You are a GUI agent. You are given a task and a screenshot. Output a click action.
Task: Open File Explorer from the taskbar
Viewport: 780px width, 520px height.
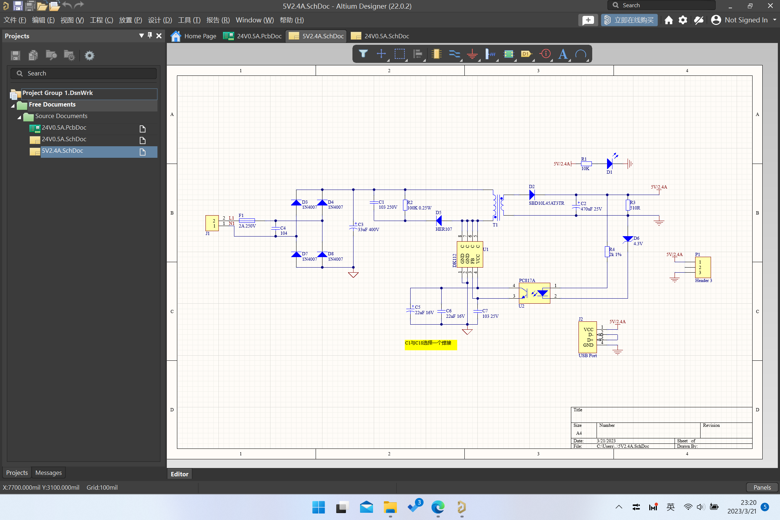tap(390, 507)
